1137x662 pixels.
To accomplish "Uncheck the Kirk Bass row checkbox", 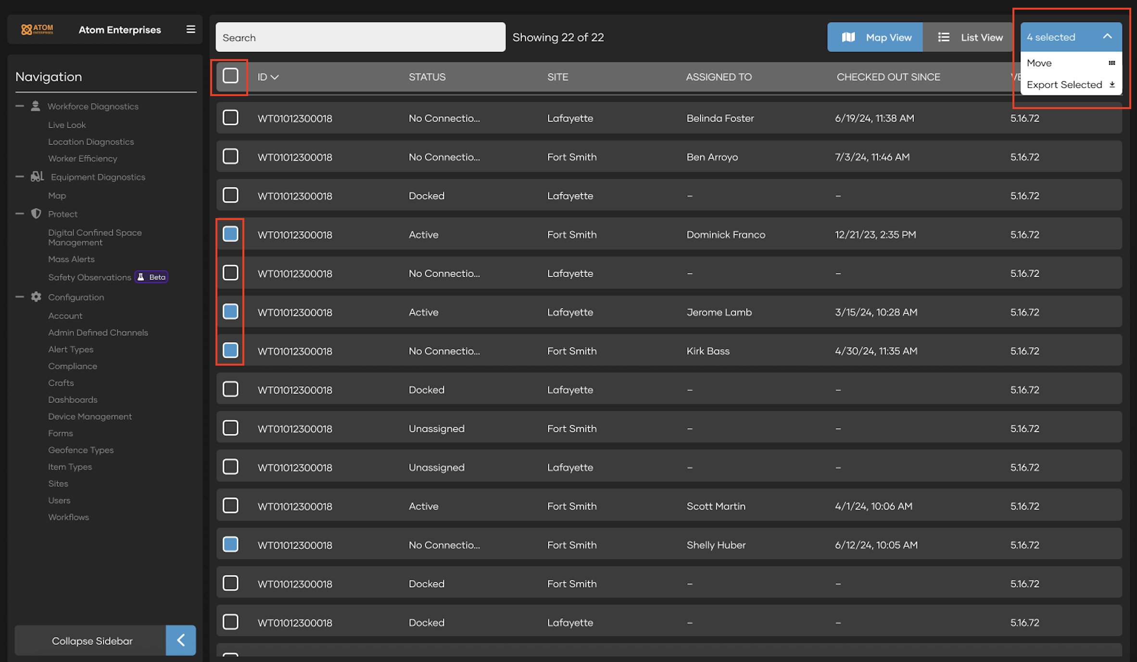I will tap(230, 351).
